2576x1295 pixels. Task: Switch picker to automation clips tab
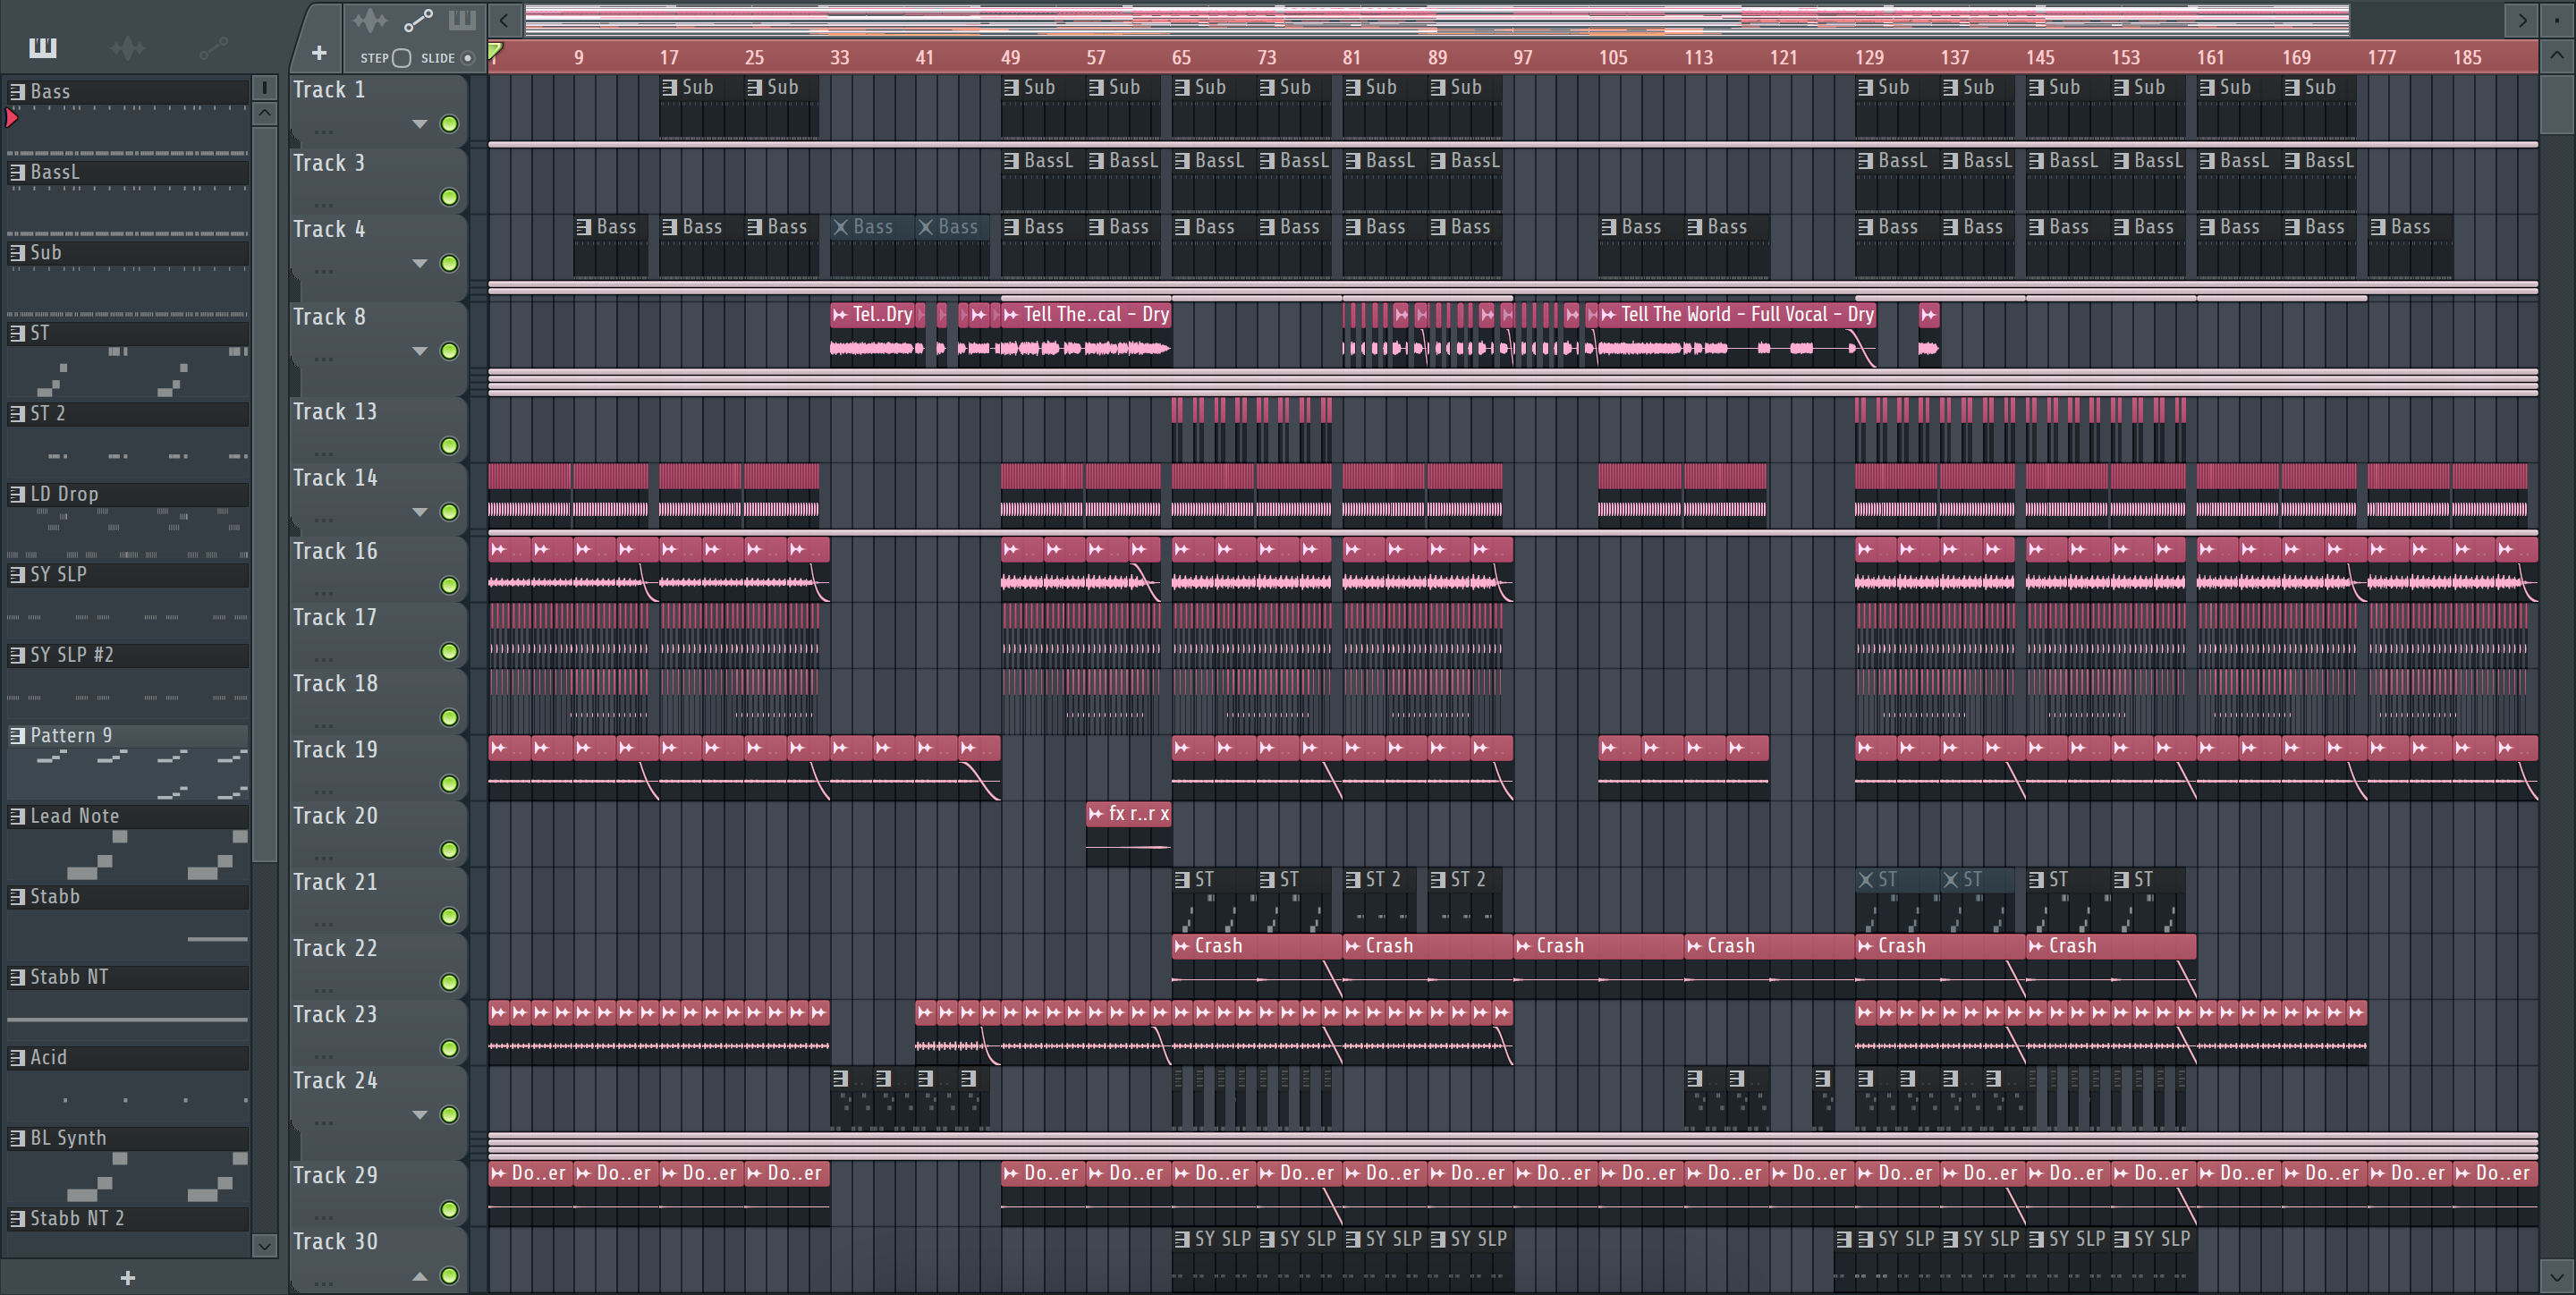tap(213, 47)
